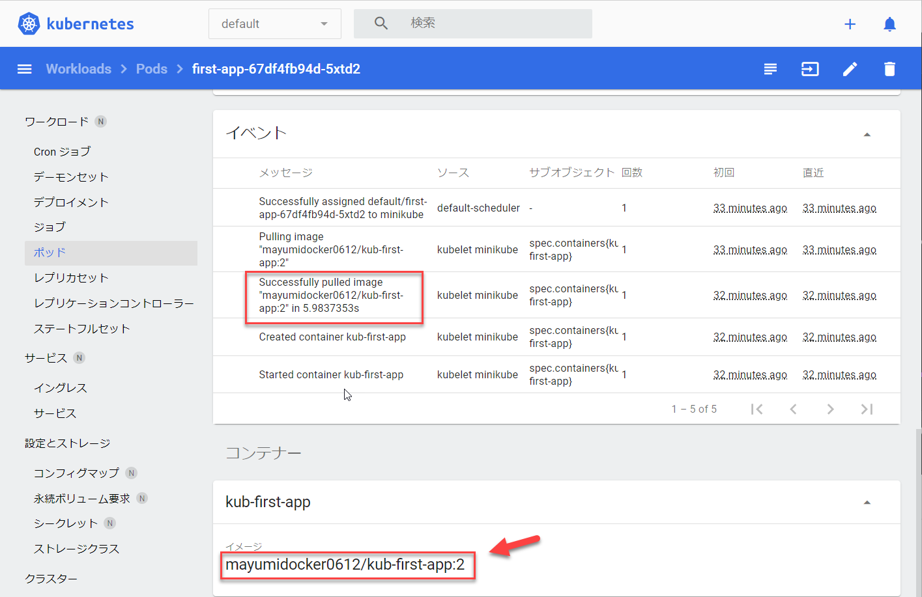Open シークレット in sidebar
This screenshot has height=597, width=922.
66,523
